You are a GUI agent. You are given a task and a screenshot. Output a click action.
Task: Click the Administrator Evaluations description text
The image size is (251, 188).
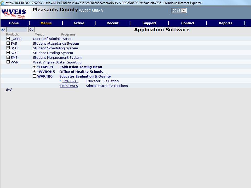(107, 86)
